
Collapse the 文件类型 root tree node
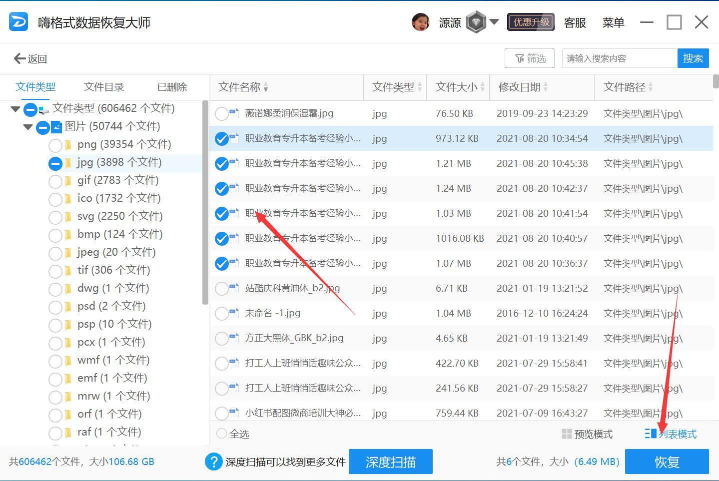[x=15, y=109]
